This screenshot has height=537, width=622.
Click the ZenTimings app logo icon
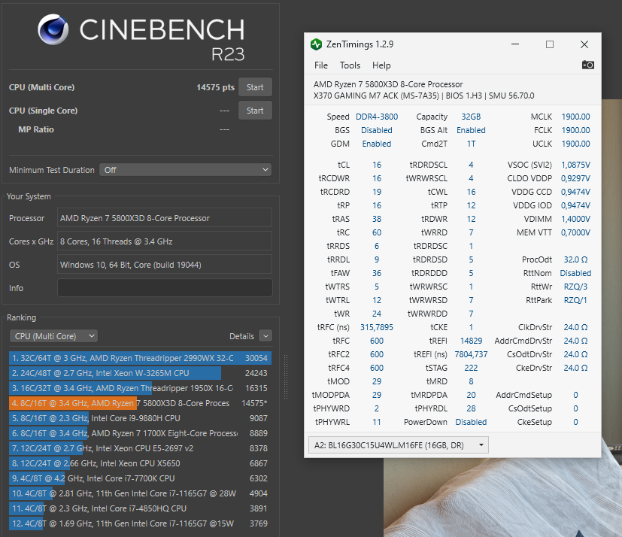click(316, 44)
